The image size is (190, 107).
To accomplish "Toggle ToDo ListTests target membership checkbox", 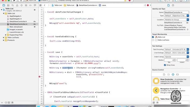I will point(153,40).
